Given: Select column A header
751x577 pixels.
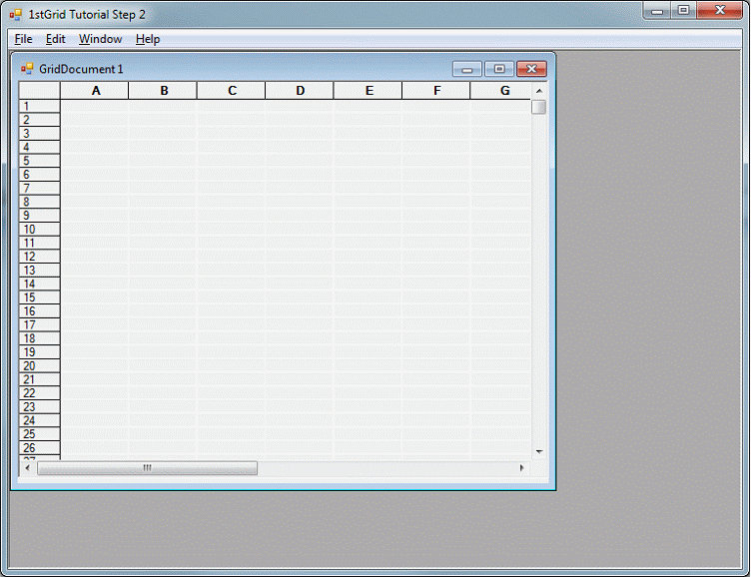Looking at the screenshot, I should pos(95,91).
